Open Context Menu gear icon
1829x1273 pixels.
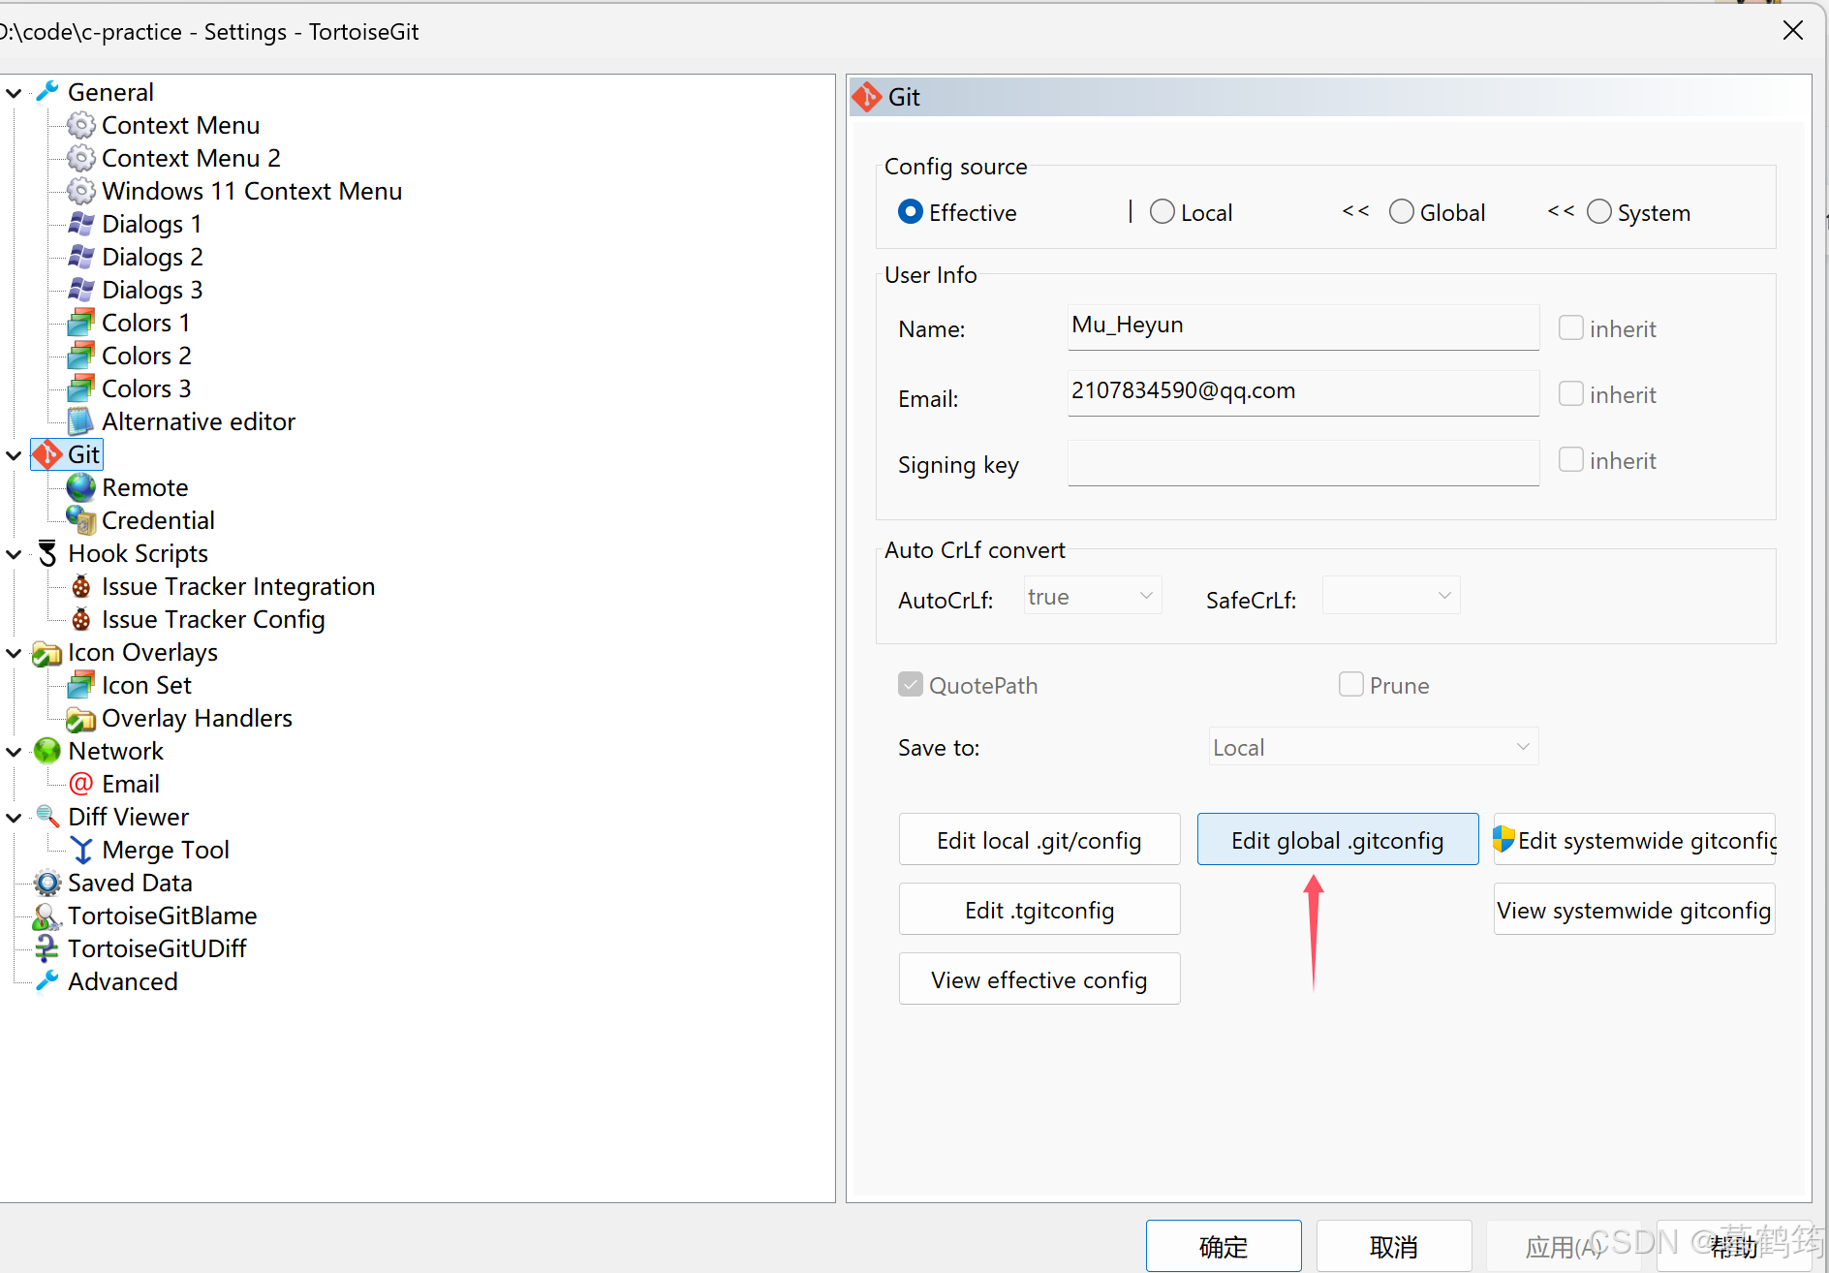[81, 125]
